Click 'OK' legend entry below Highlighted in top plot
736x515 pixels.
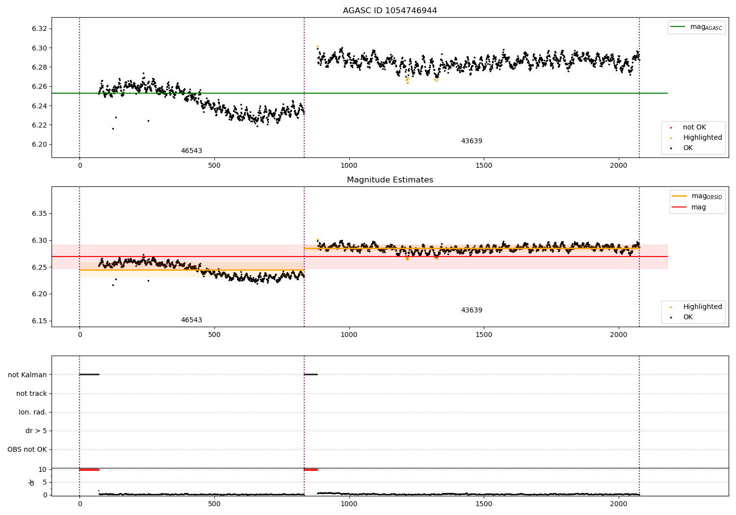[x=682, y=148]
